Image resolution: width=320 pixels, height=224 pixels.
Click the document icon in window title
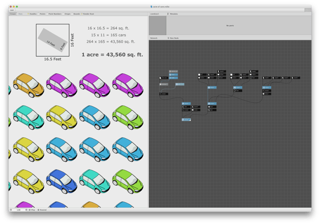tap(151, 6)
